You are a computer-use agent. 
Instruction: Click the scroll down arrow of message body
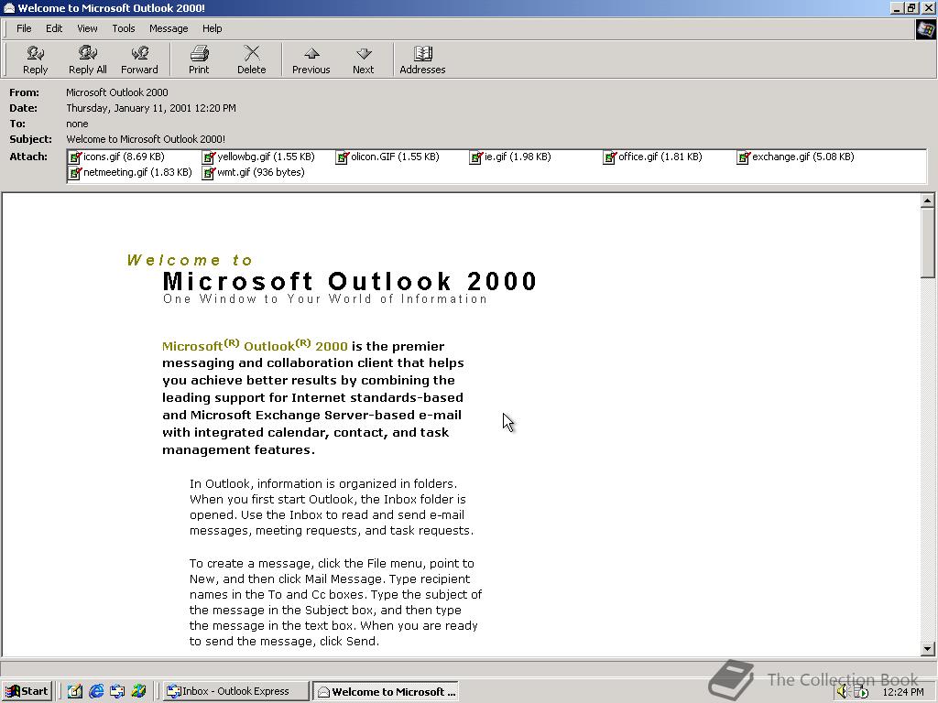pos(927,649)
